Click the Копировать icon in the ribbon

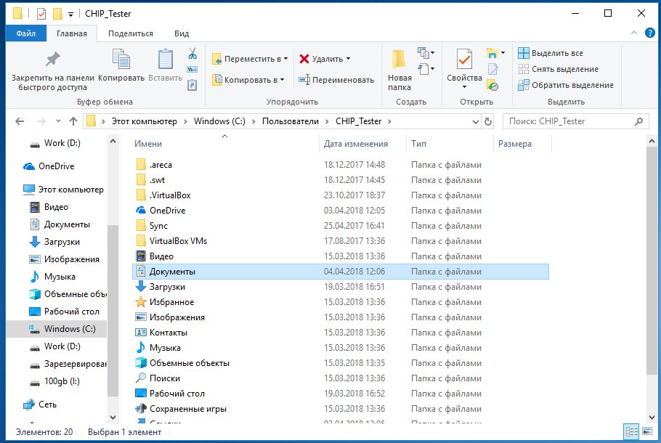121,60
